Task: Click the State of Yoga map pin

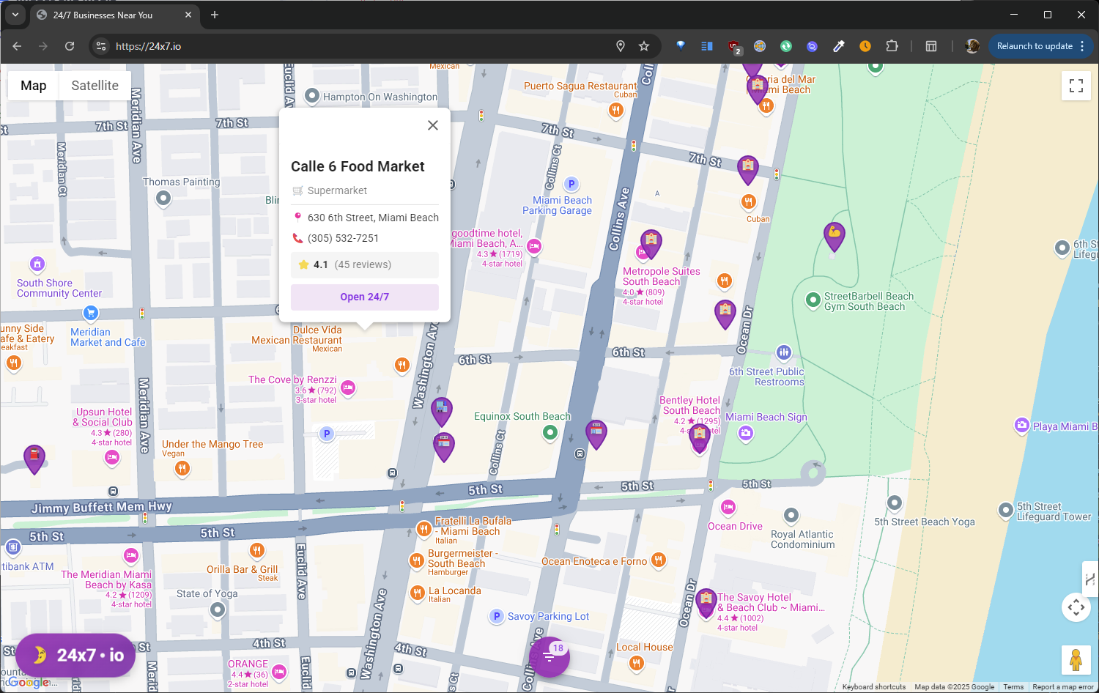Action: 218,609
